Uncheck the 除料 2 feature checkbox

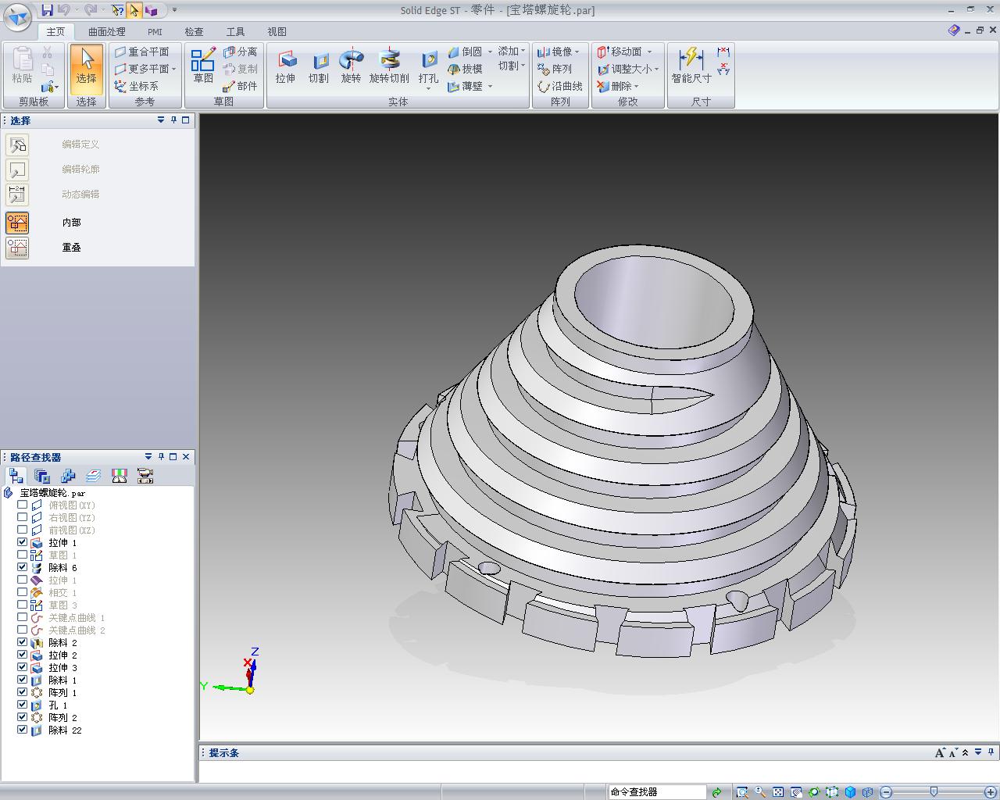pyautogui.click(x=22, y=642)
